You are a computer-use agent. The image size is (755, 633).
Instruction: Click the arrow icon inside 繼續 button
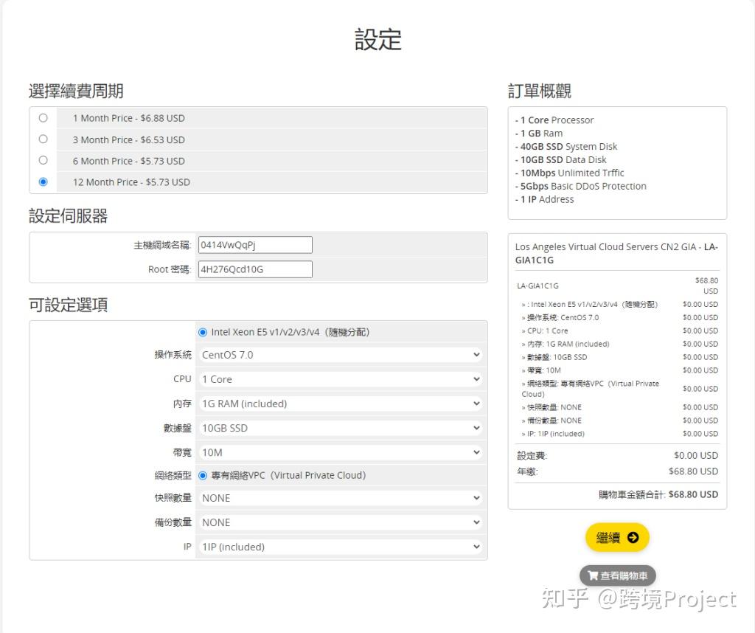[x=631, y=537]
